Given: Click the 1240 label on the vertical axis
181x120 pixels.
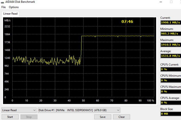Looking at the screenshot, I should (x=7, y=58).
